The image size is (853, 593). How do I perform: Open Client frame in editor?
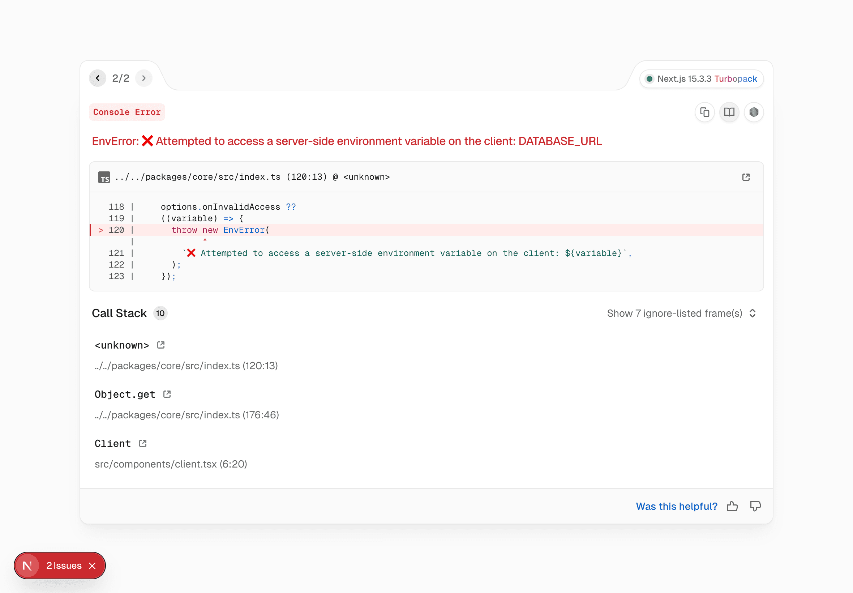click(x=143, y=443)
